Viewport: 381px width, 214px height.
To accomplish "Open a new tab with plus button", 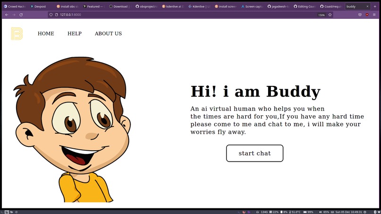I will click(375, 7).
